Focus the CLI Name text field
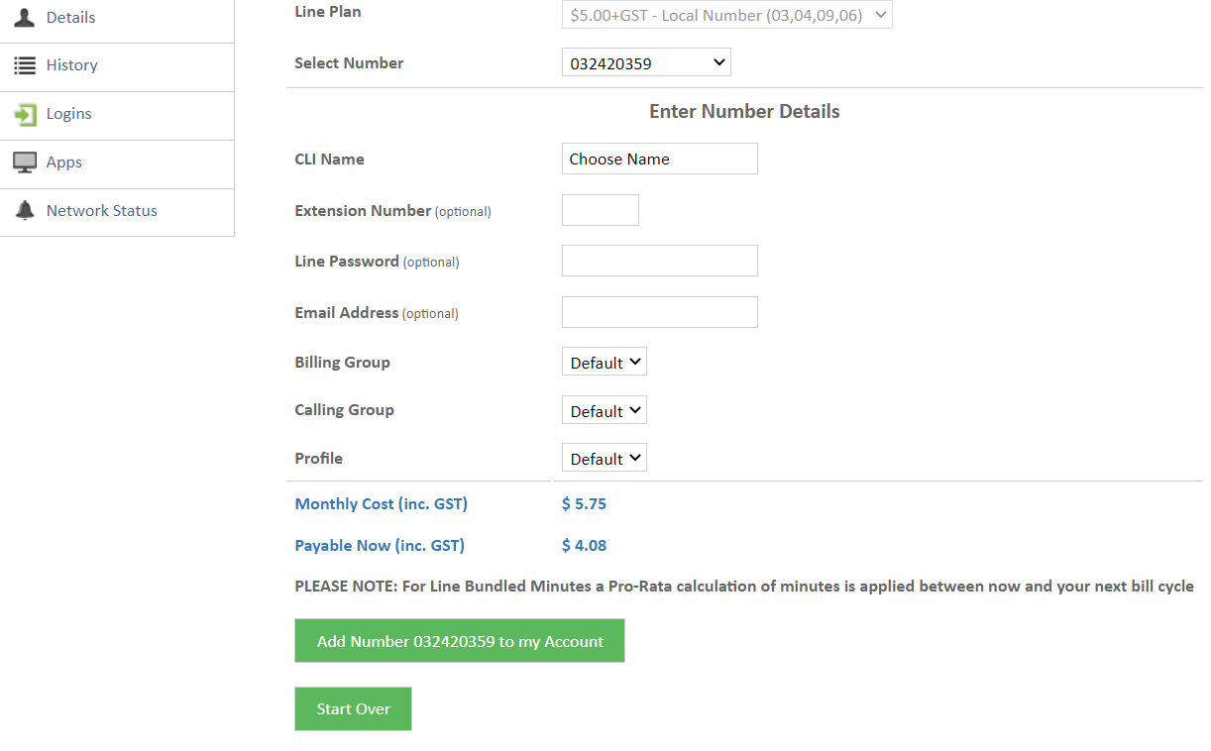The width and height of the screenshot is (1211, 751). (660, 159)
